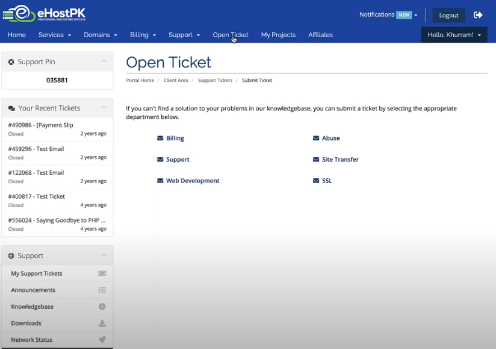The height and width of the screenshot is (349, 496).
Task: Go to the Home navigation item
Action: click(x=17, y=35)
